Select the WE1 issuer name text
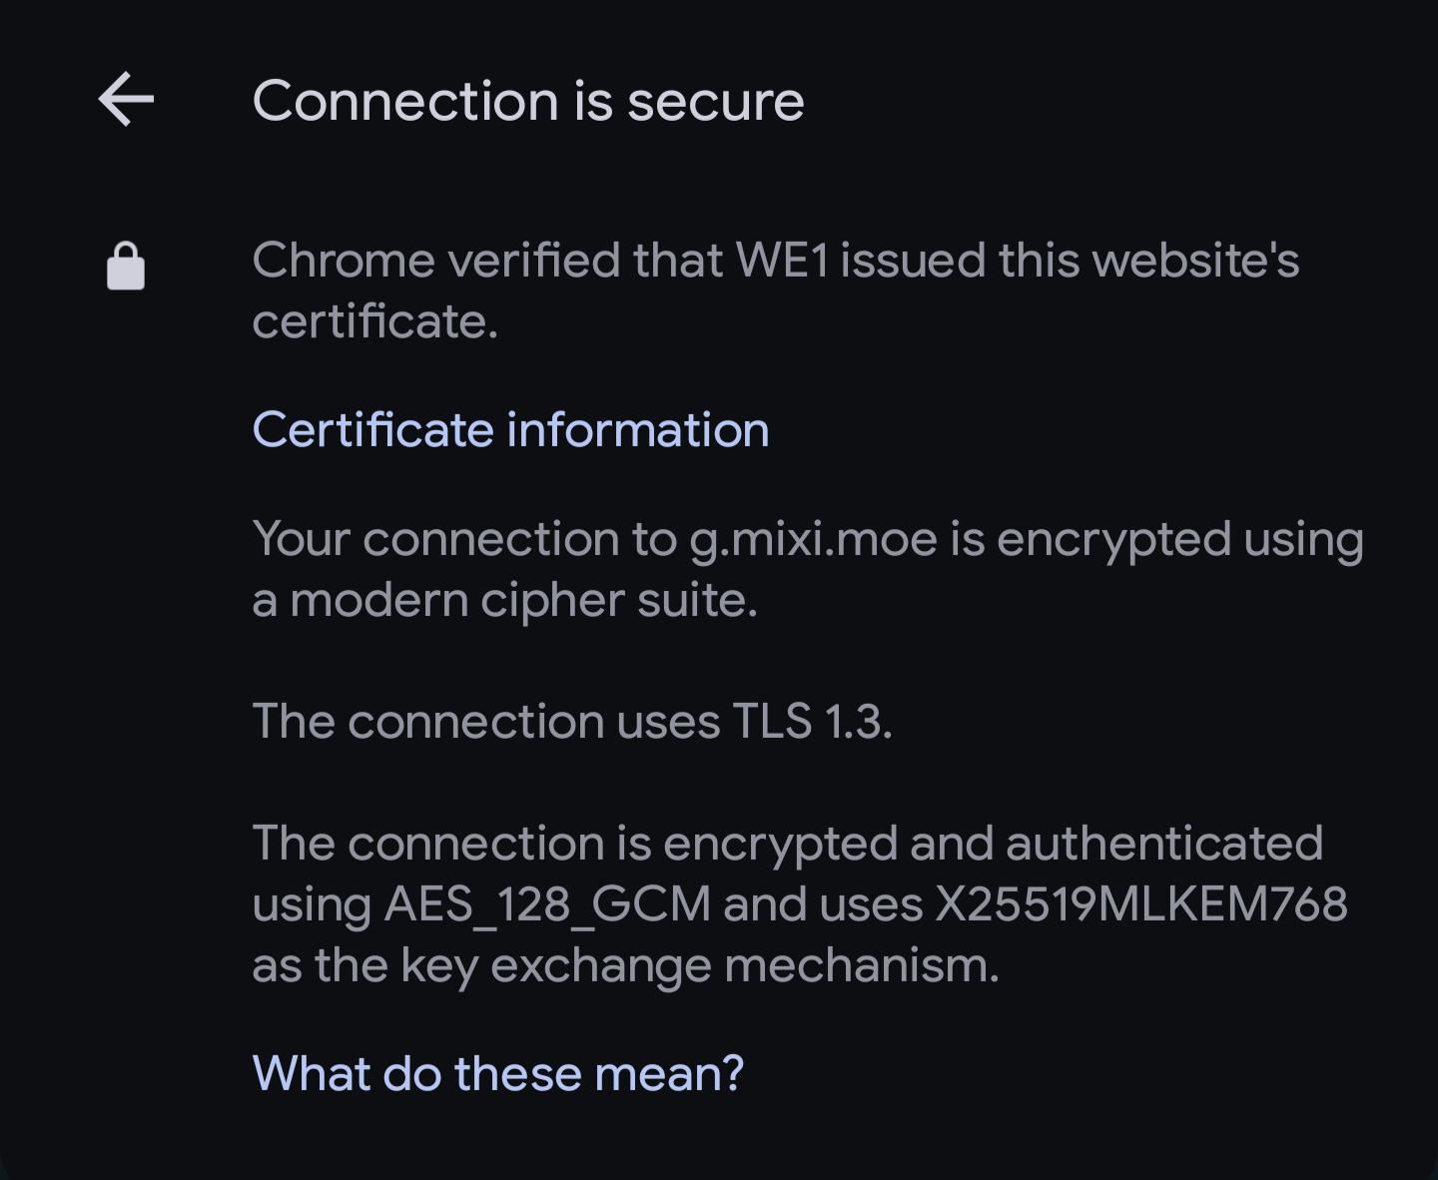1438x1180 pixels. [783, 261]
